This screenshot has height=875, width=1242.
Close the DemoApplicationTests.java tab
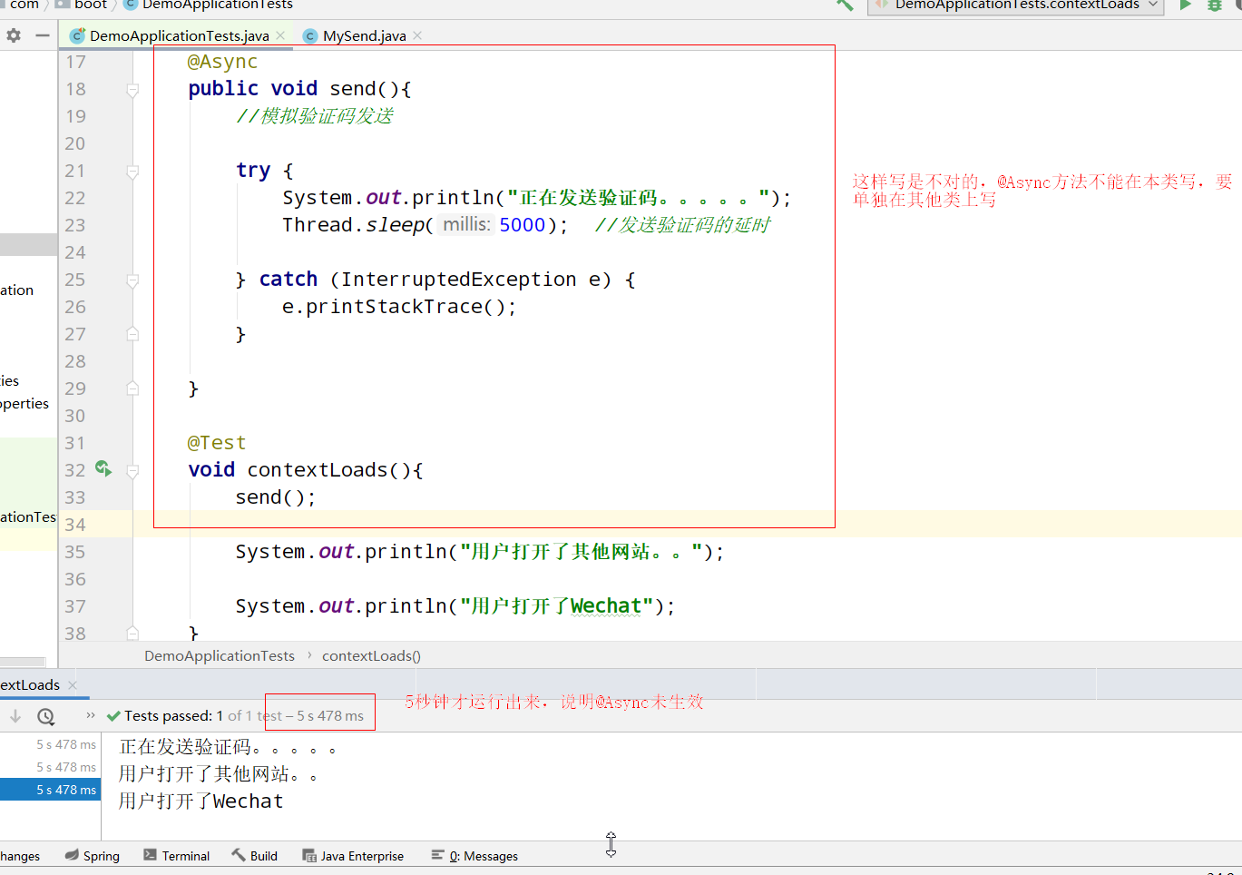coord(280,35)
